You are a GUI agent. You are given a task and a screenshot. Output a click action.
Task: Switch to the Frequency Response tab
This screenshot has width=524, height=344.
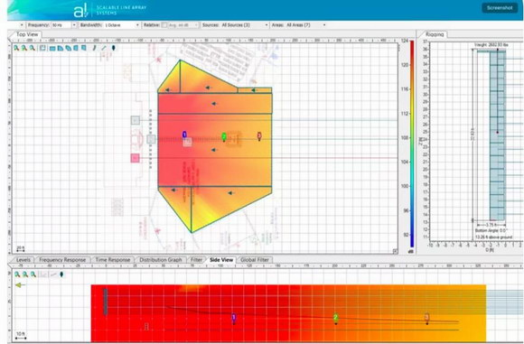[x=62, y=260]
